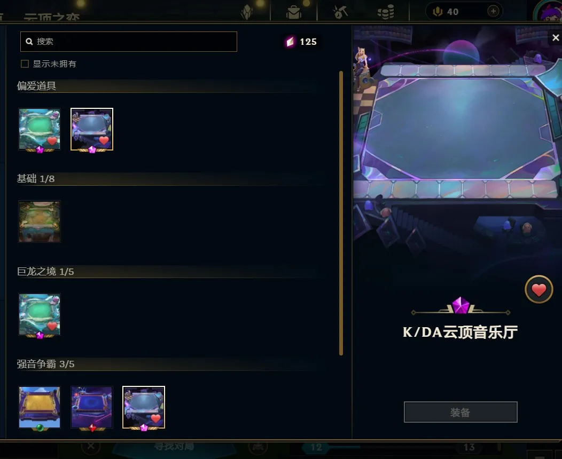Open the coins stack store icon
This screenshot has height=459, width=562.
pyautogui.click(x=386, y=12)
